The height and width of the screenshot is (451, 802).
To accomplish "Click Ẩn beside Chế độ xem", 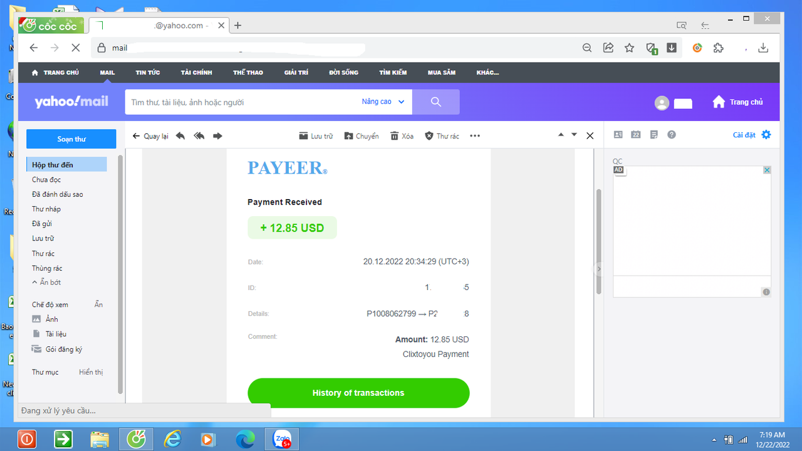I will 98,304.
